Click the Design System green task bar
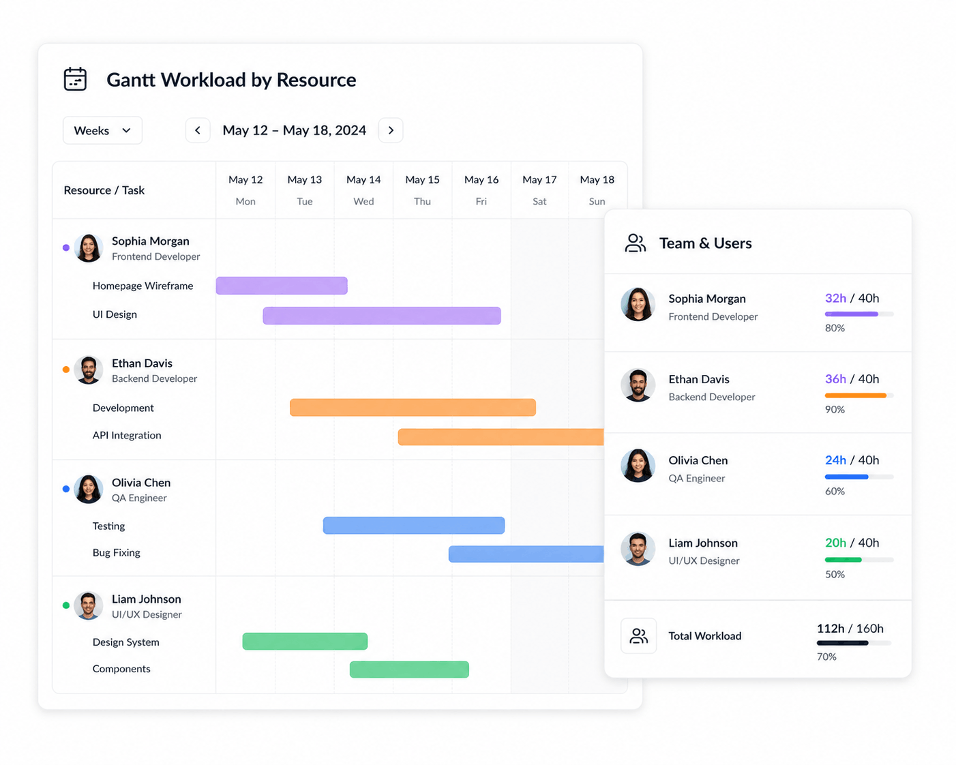This screenshot has height=765, width=956. 305,642
